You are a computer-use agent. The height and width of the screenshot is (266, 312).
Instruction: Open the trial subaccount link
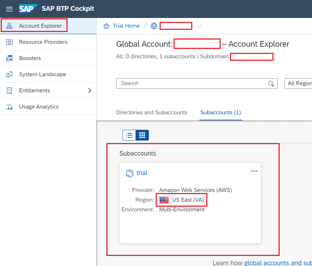[142, 173]
